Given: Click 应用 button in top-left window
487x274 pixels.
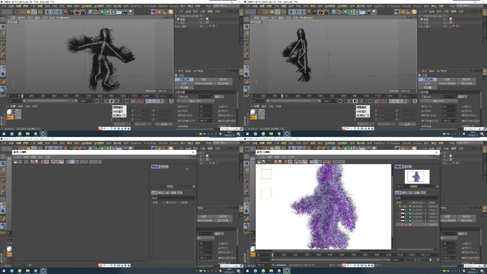Looking at the screenshot, I should click(164, 124).
